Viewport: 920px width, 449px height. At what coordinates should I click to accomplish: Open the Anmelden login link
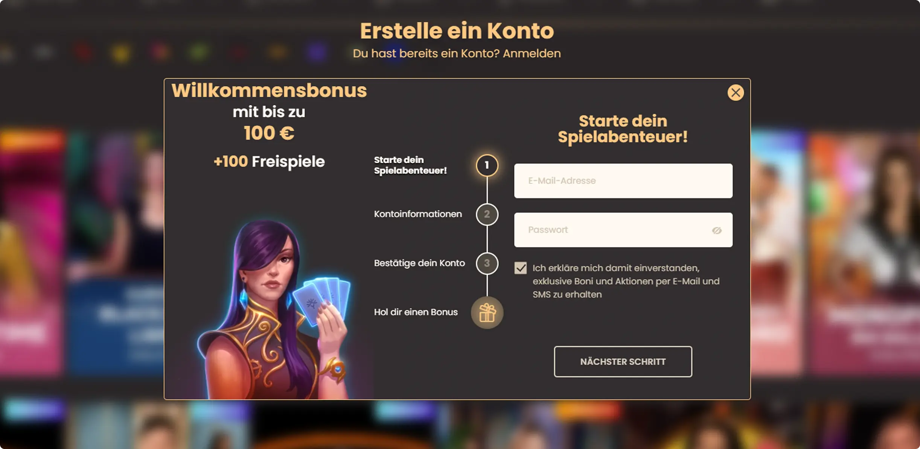tap(532, 53)
